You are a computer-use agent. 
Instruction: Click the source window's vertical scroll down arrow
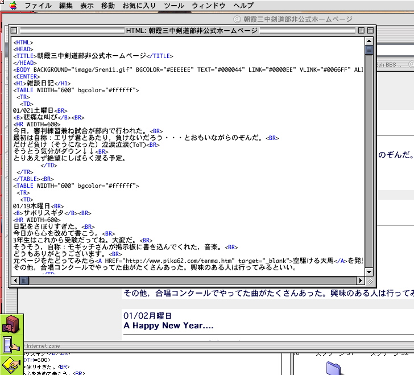click(369, 271)
